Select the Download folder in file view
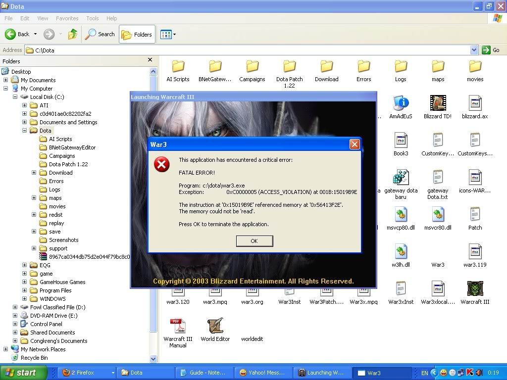507x380 pixels. 327,66
